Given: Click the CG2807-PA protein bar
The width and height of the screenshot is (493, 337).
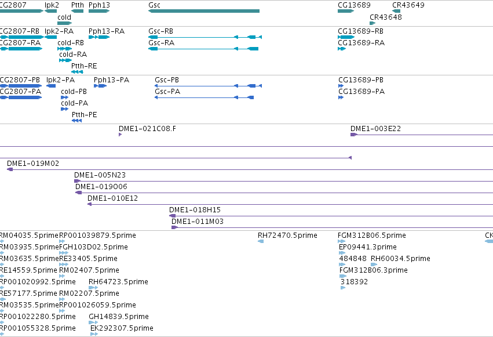Looking at the screenshot, I should (21, 97).
